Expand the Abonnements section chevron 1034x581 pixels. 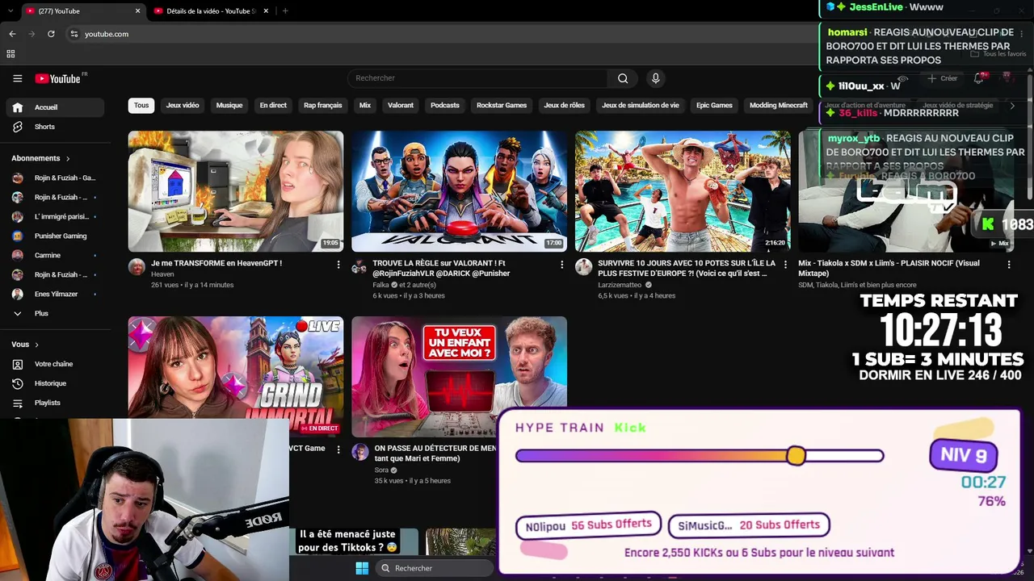[68, 158]
